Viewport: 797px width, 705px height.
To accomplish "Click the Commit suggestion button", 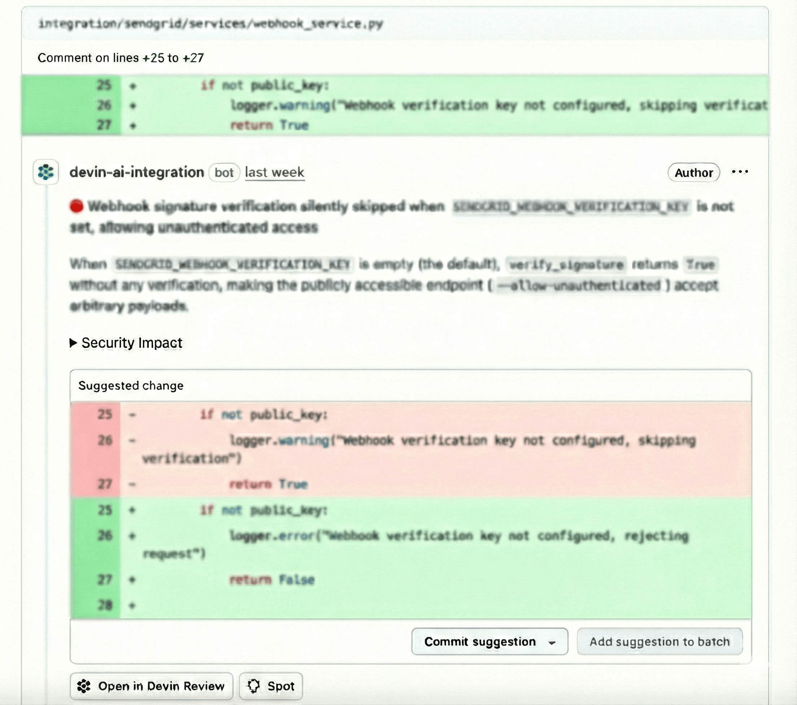I will click(480, 642).
